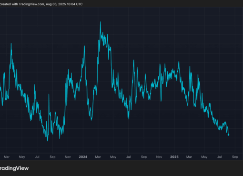Click the Nov axis label just before 2024
The height and width of the screenshot is (176, 243).
[x=68, y=157]
